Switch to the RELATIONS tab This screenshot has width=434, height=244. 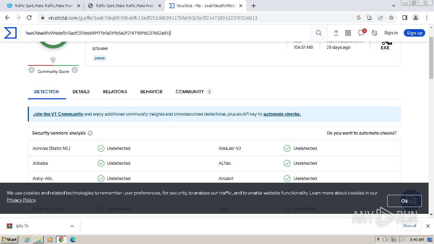coord(115,91)
